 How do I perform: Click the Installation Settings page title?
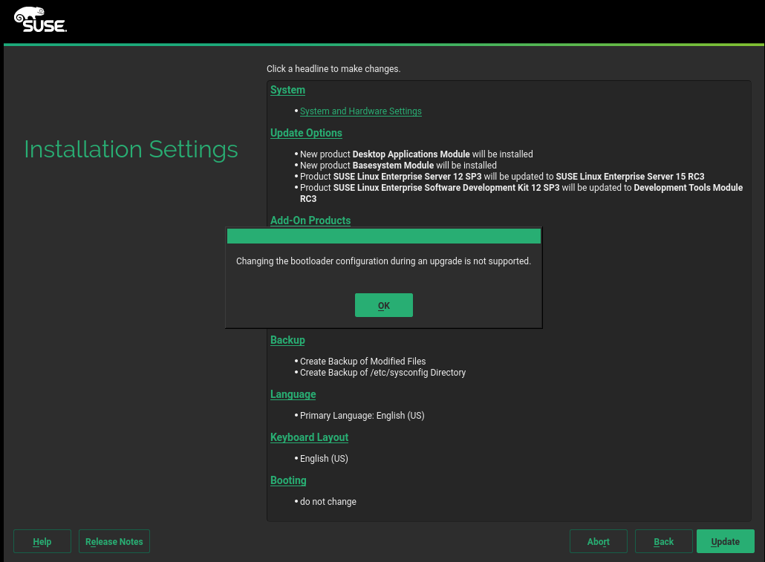[x=131, y=149]
